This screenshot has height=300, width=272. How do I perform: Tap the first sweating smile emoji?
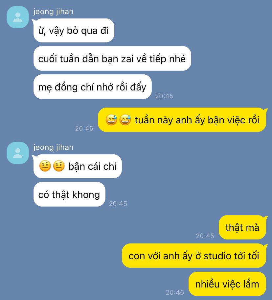[111, 120]
